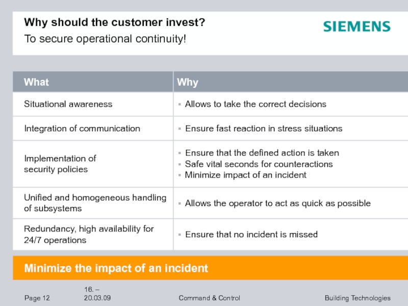Select the 'Integration of communication' cell
The width and height of the screenshot is (408, 306).
click(x=93, y=129)
